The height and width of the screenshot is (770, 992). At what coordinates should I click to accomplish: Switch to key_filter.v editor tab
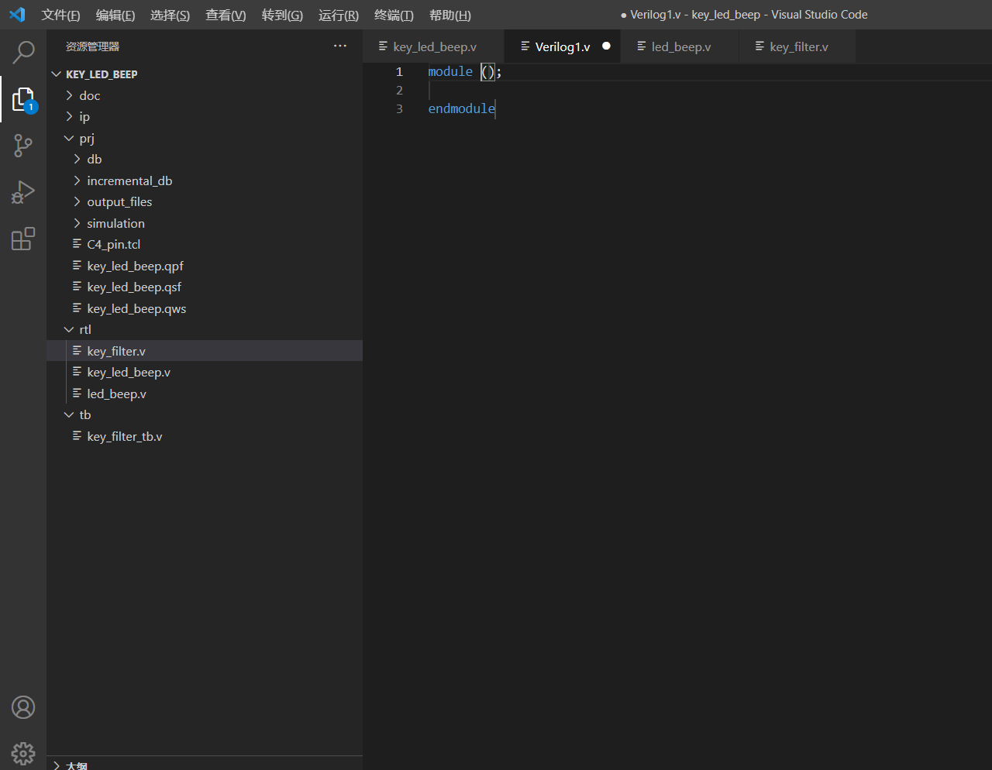(798, 46)
